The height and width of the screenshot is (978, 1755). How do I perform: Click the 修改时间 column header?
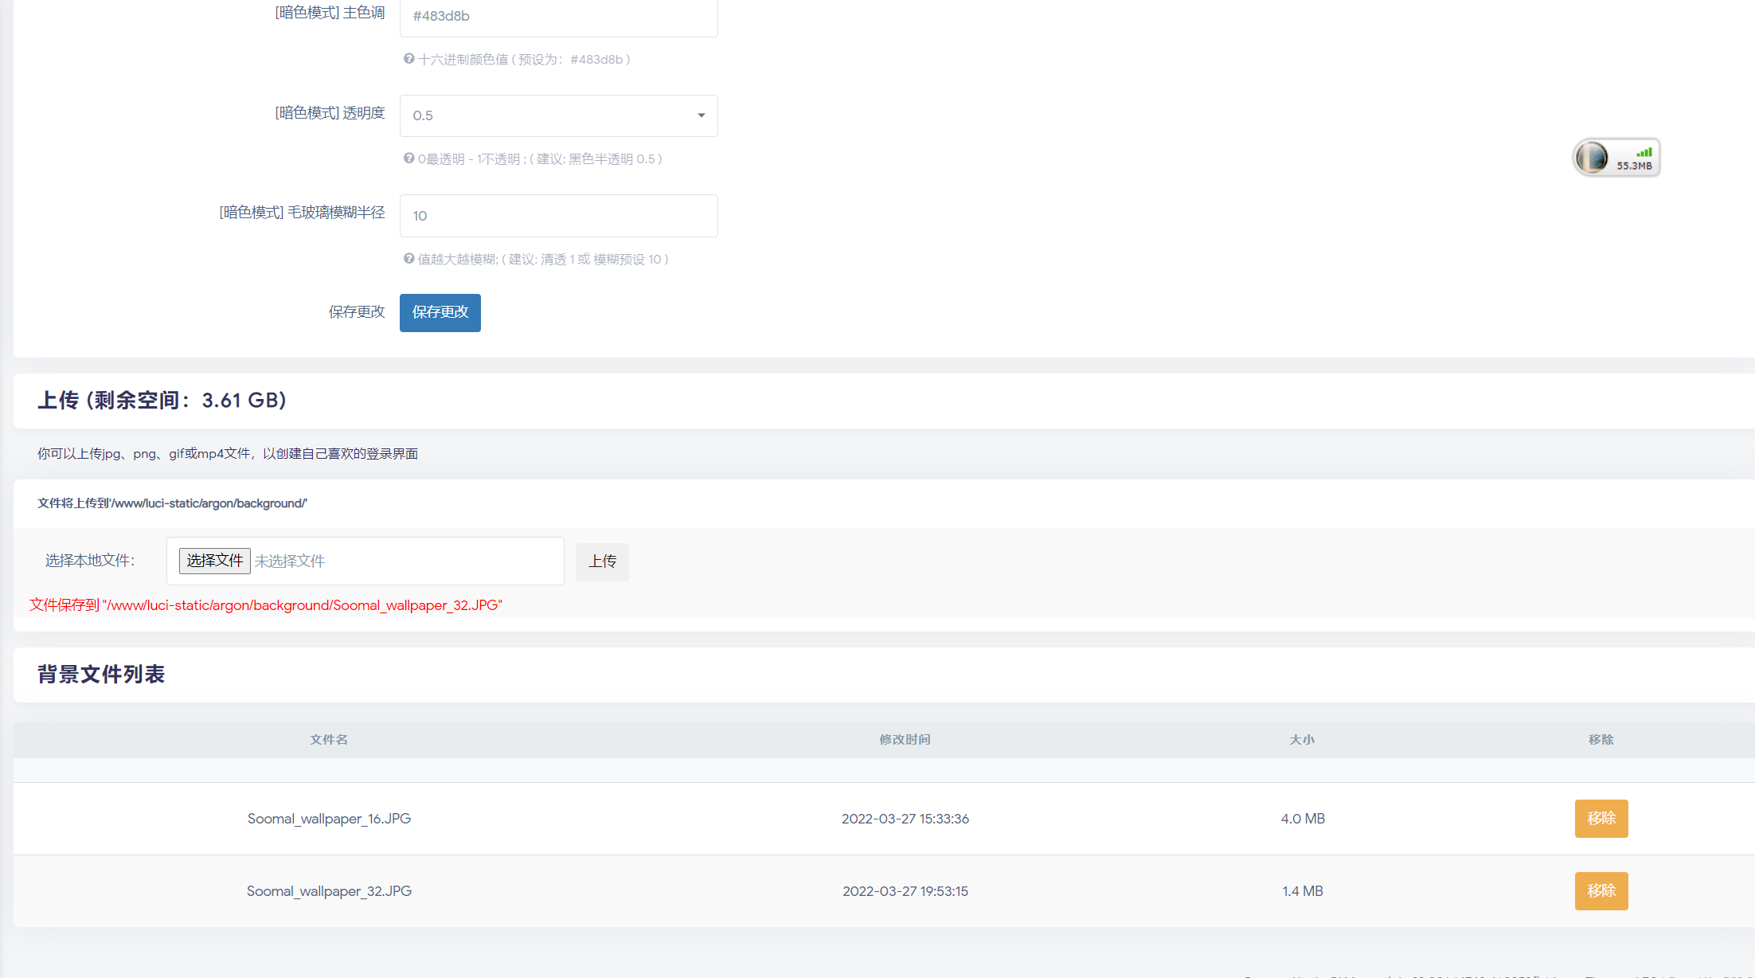(x=905, y=740)
